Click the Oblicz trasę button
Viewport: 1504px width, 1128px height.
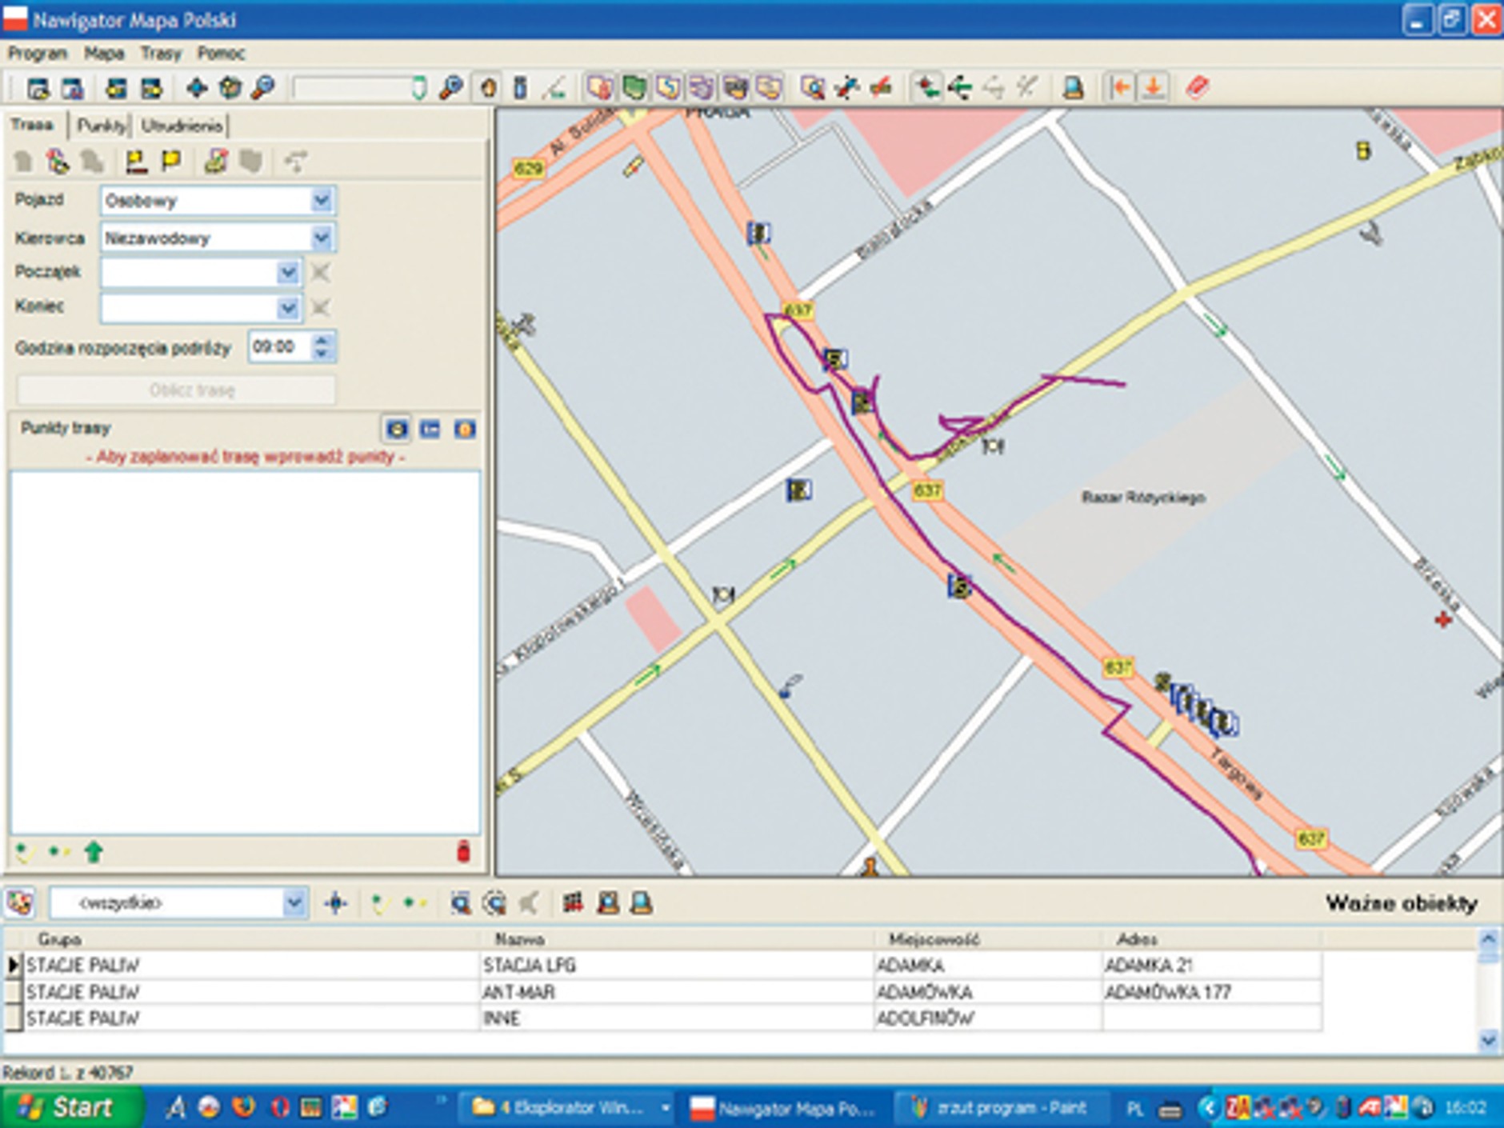(178, 391)
